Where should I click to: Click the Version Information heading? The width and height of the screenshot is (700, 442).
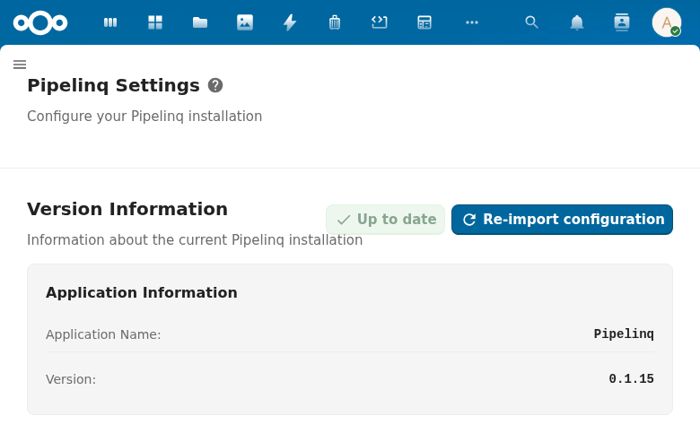127,209
